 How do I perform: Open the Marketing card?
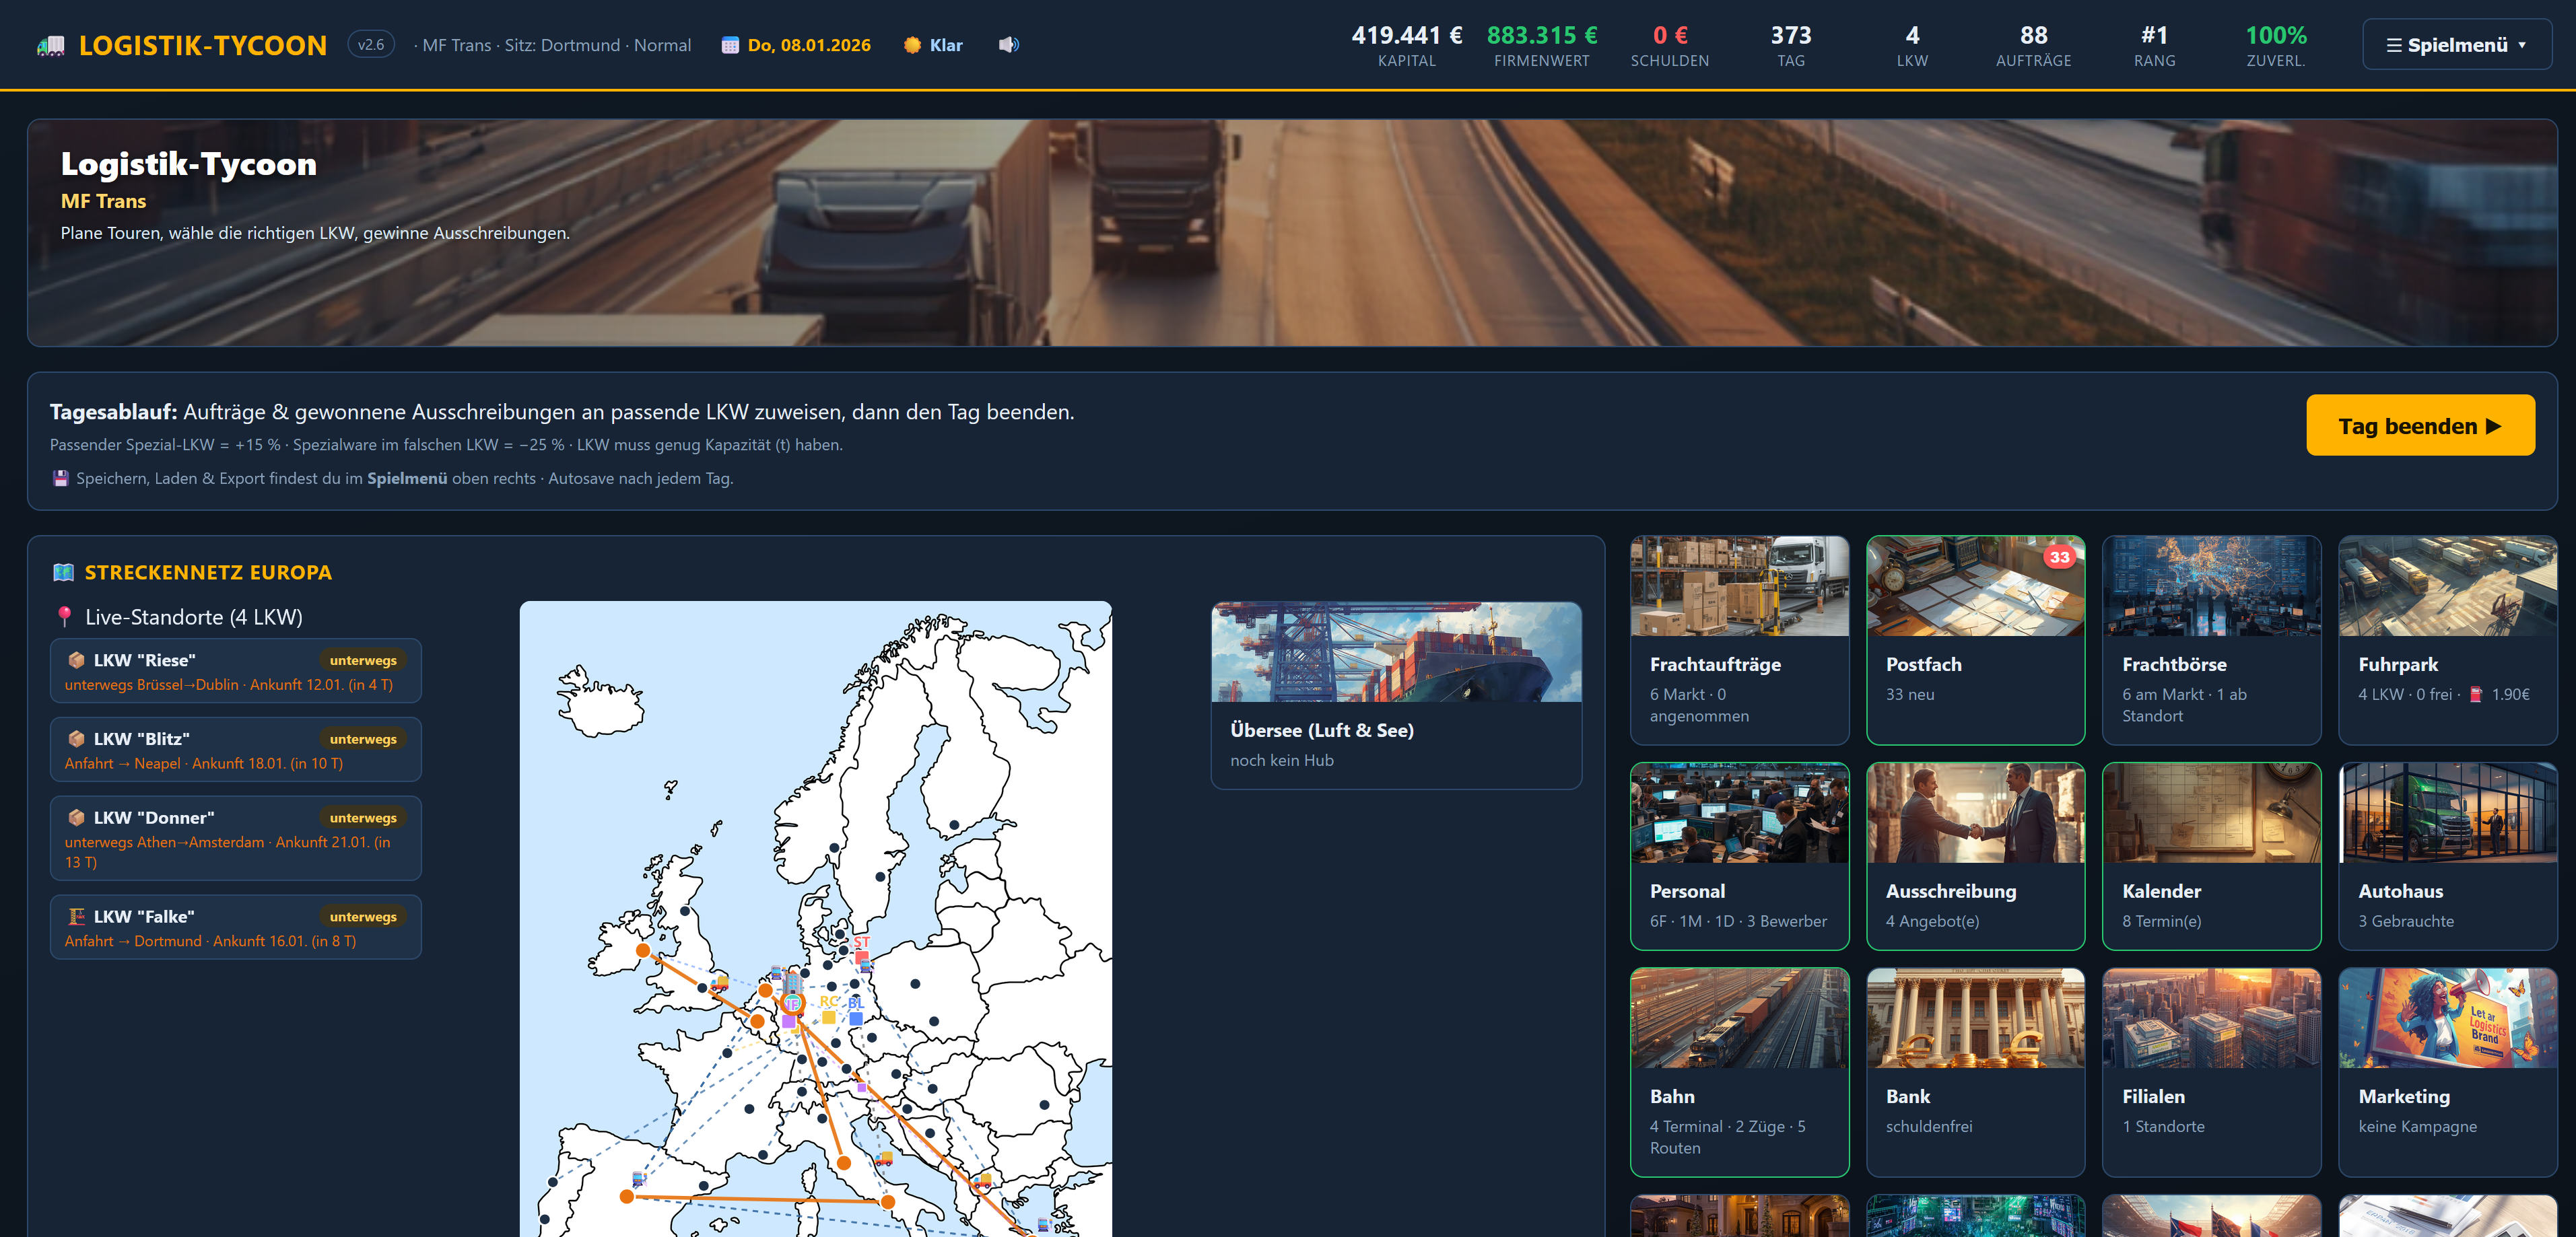(2447, 1071)
